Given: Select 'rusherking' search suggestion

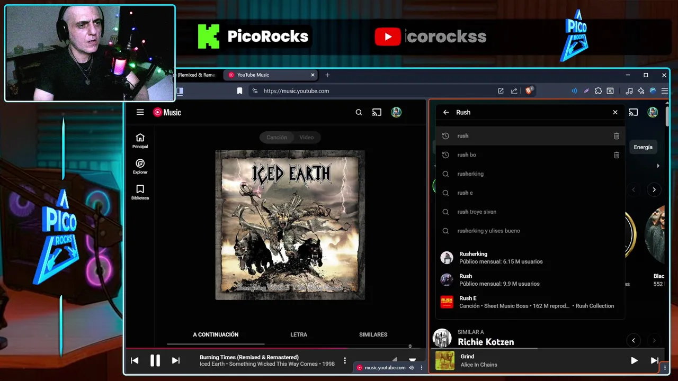Looking at the screenshot, I should coord(530,174).
